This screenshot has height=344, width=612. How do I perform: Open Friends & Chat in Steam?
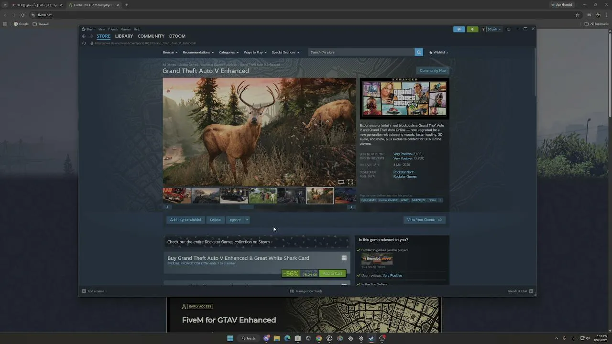[x=520, y=291]
